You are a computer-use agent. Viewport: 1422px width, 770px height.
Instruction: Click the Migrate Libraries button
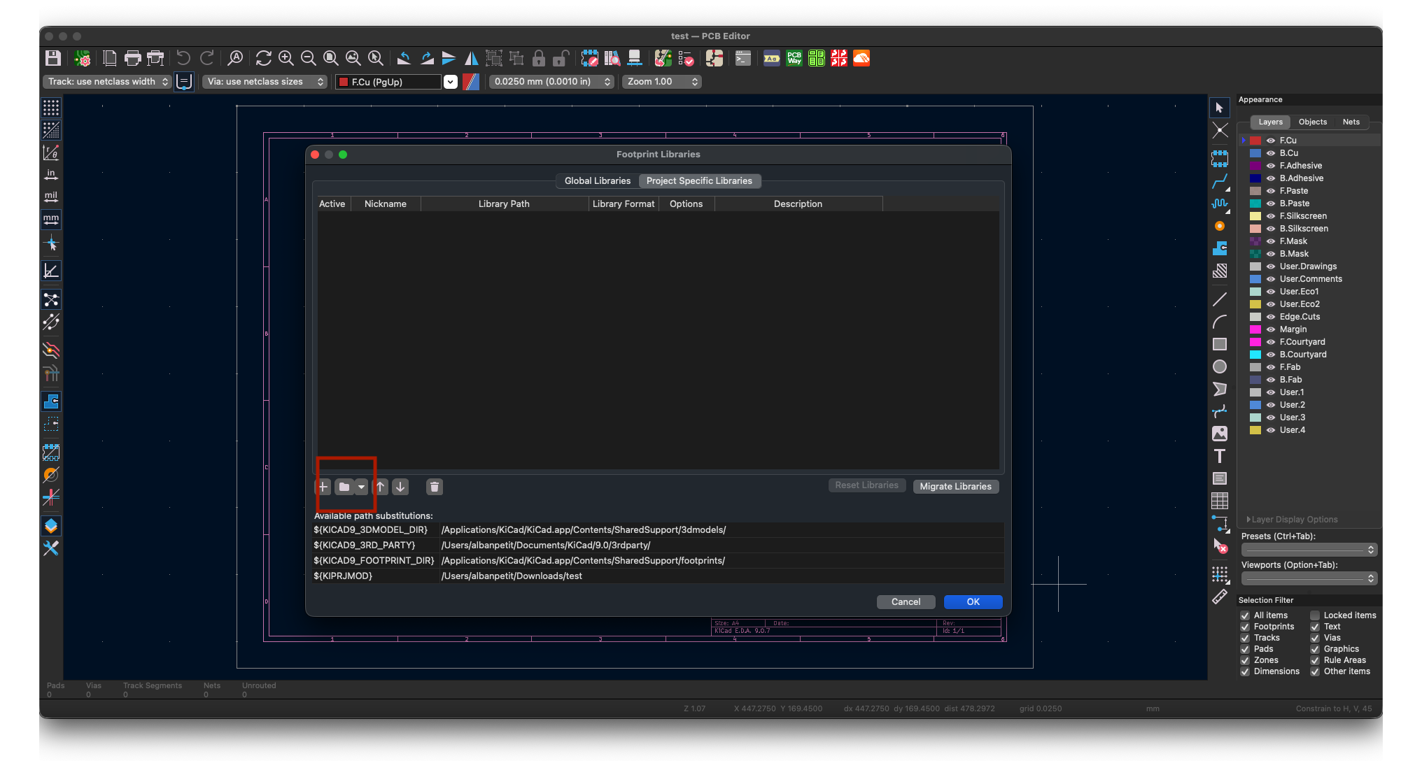(955, 487)
